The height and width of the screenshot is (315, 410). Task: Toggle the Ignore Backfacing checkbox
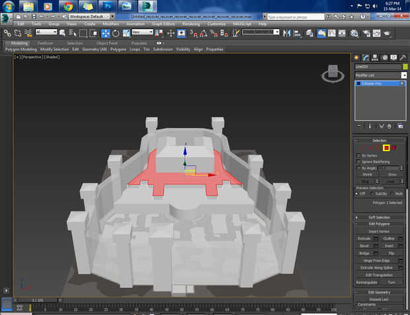[x=359, y=161]
